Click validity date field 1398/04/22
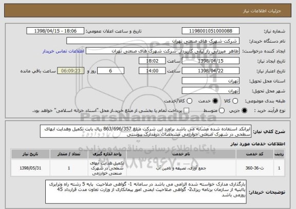Viewport: 296px width, 209px height. point(211,71)
